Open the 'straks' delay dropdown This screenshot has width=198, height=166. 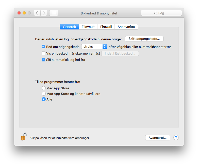(x=94, y=47)
